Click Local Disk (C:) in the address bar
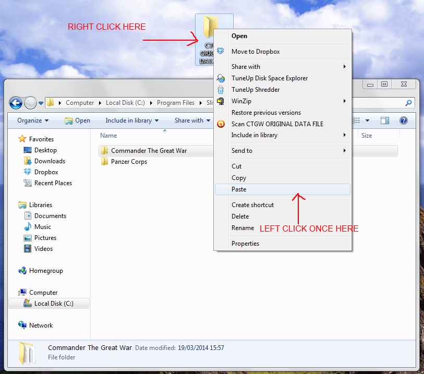Viewport: 424px width, 374px height. (125, 103)
